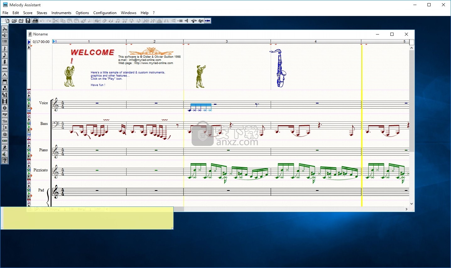The height and width of the screenshot is (268, 451).
Task: Toggle green play triangle on Piano staff
Action: [x=29, y=153]
